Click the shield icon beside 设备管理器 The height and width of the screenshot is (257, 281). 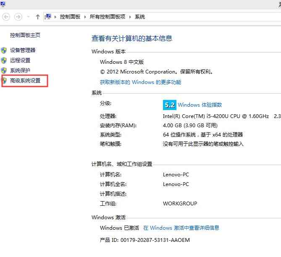pos(4,50)
